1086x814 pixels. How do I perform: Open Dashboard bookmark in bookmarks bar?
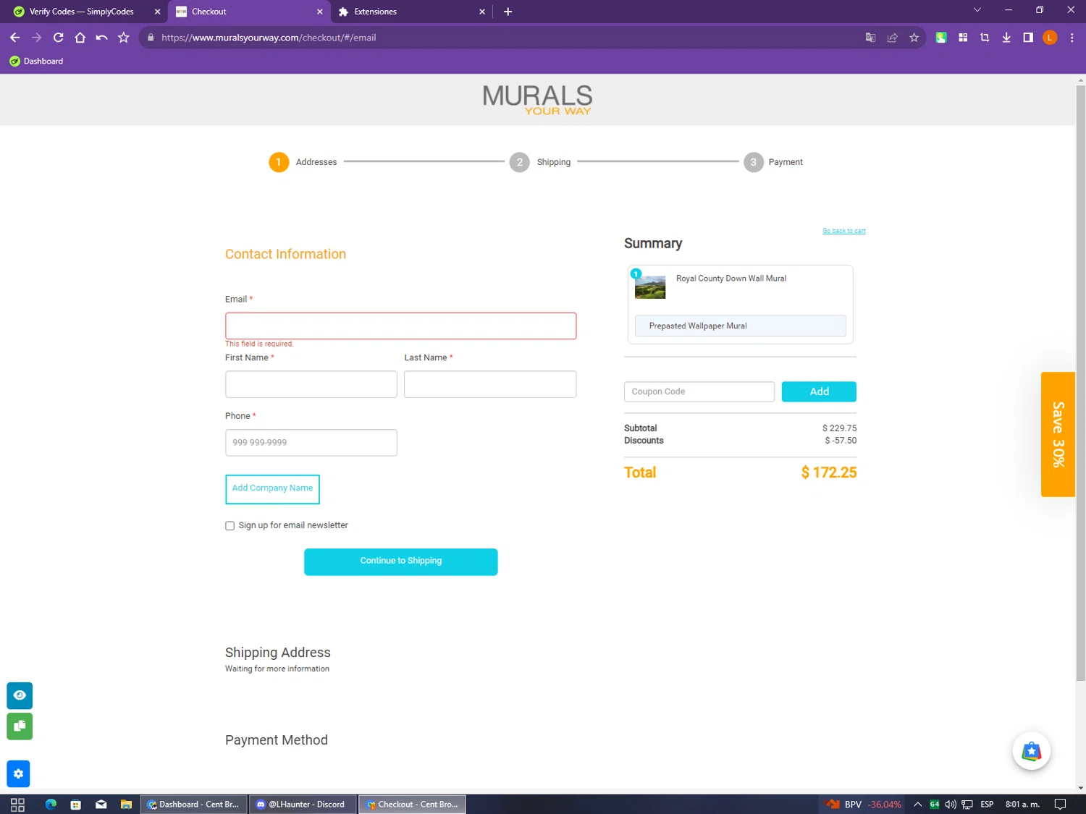36,62
